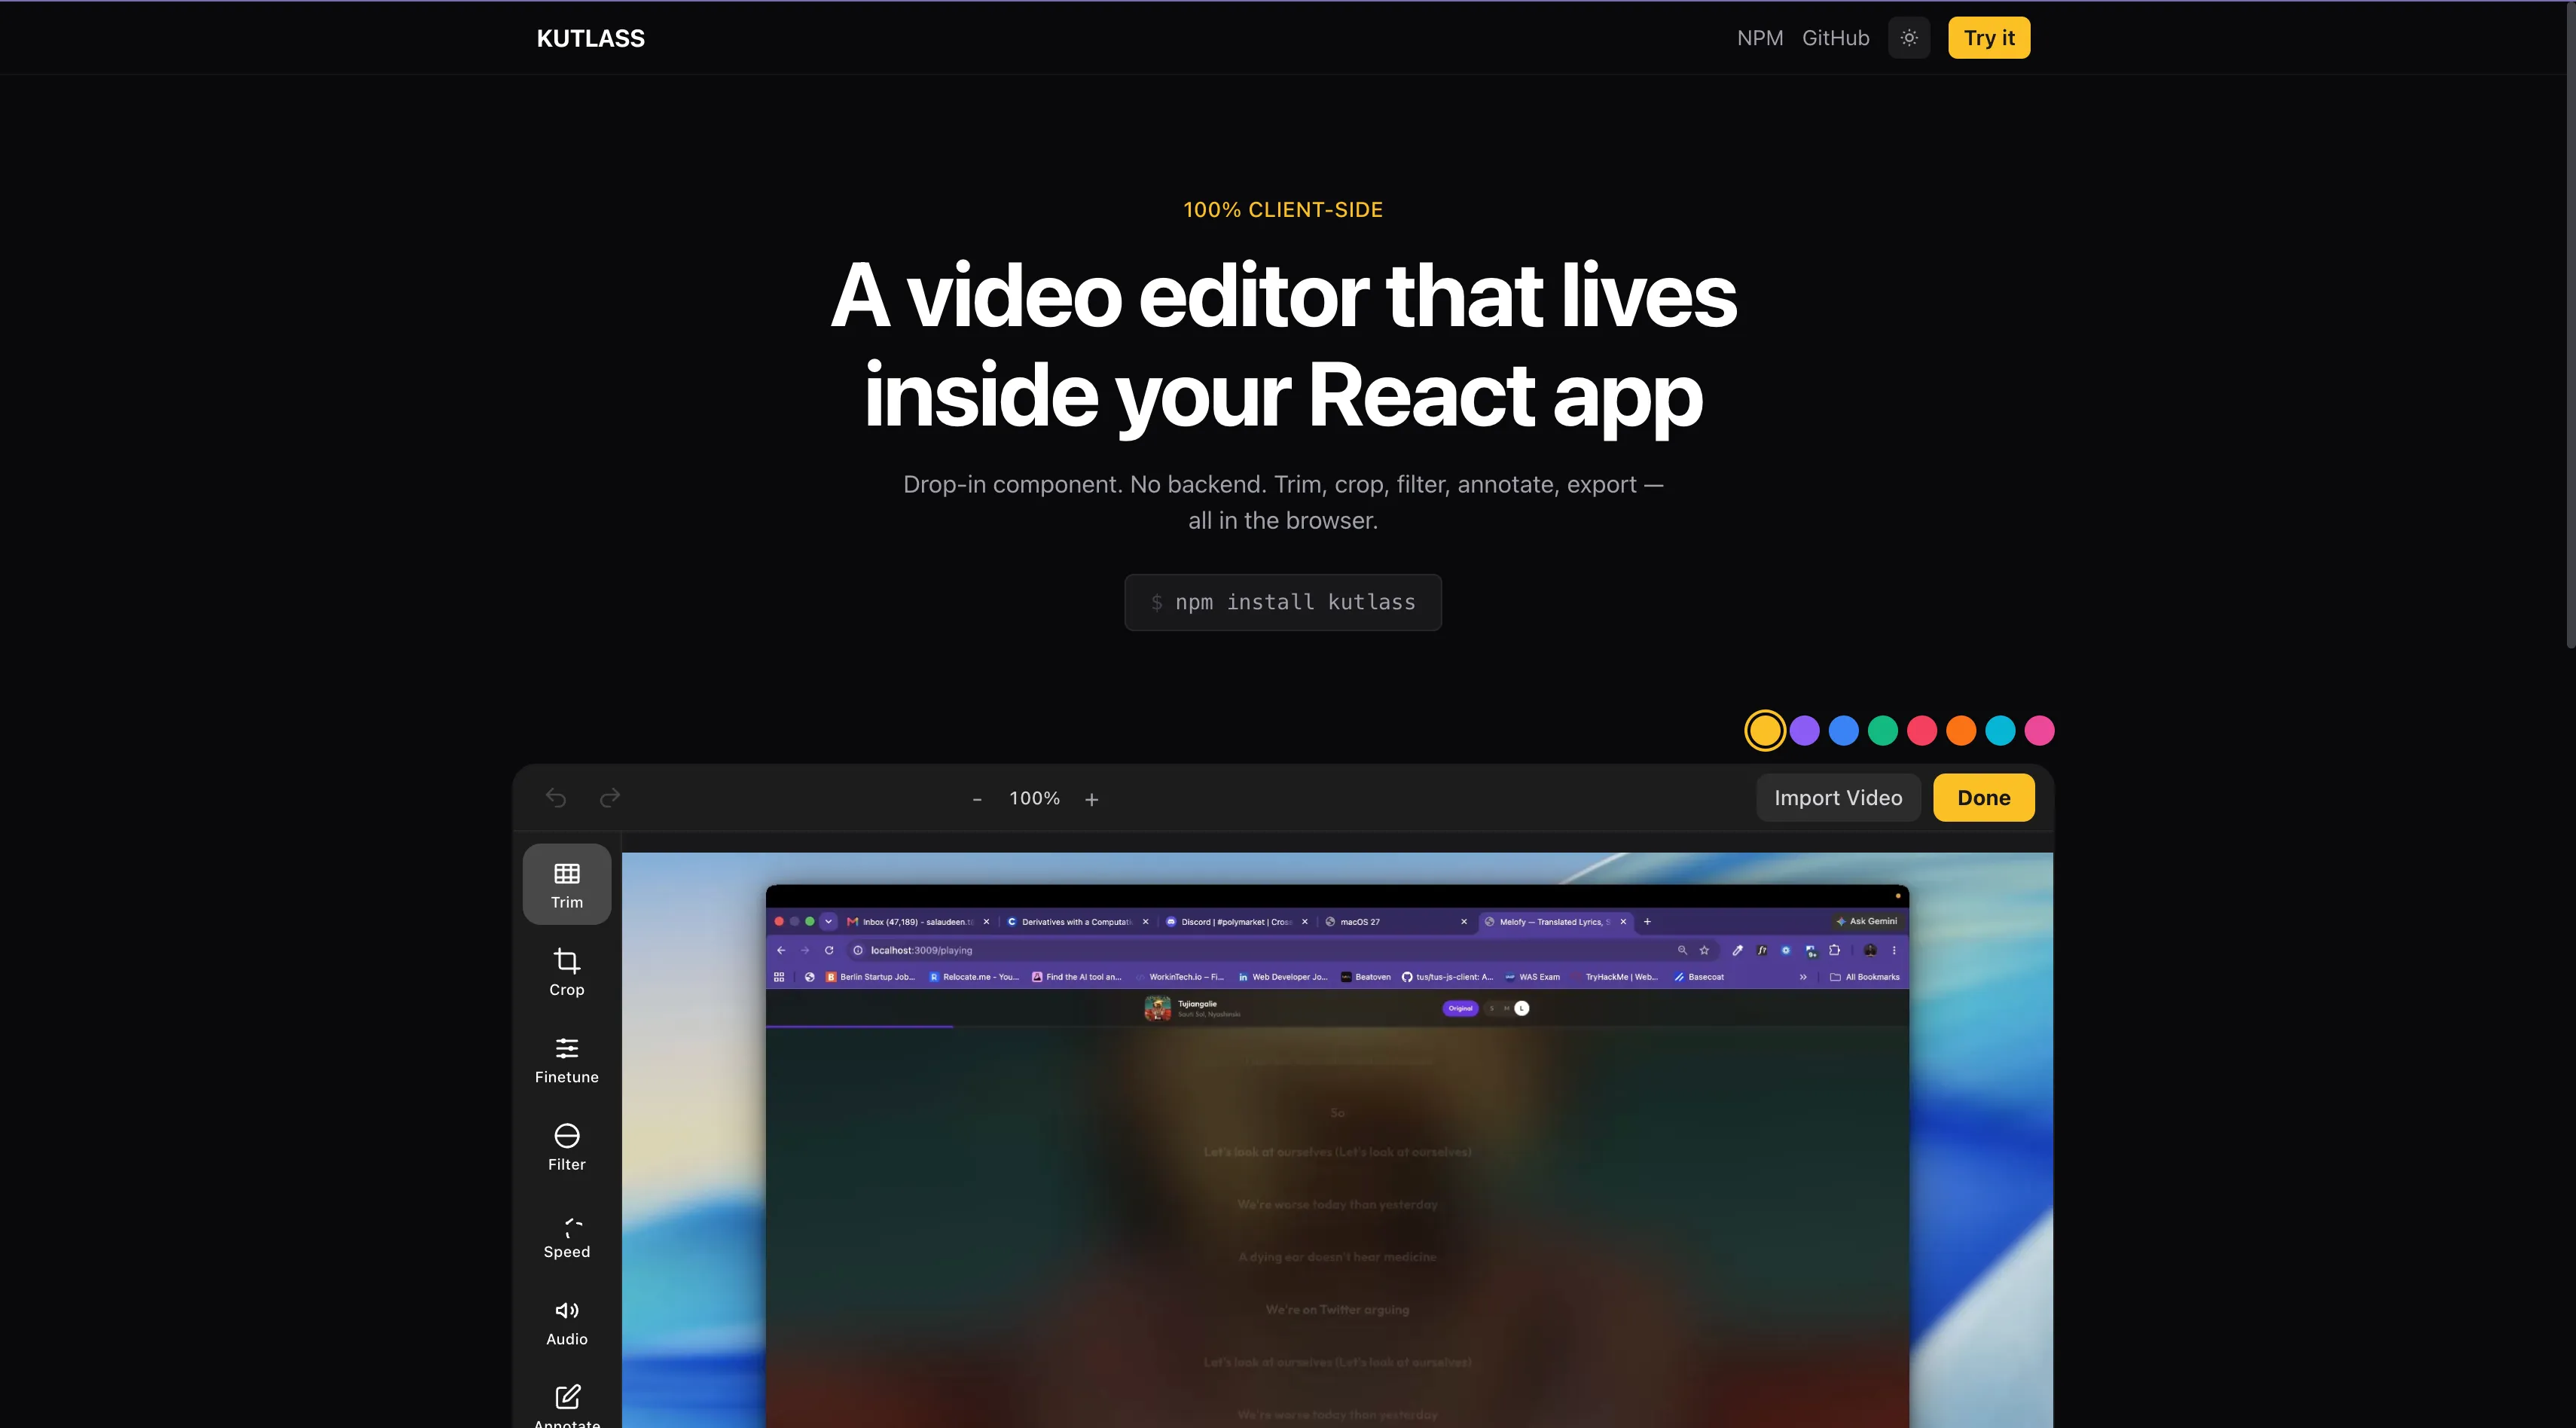
Task: Select the green accent color swatch
Action: 1883,731
